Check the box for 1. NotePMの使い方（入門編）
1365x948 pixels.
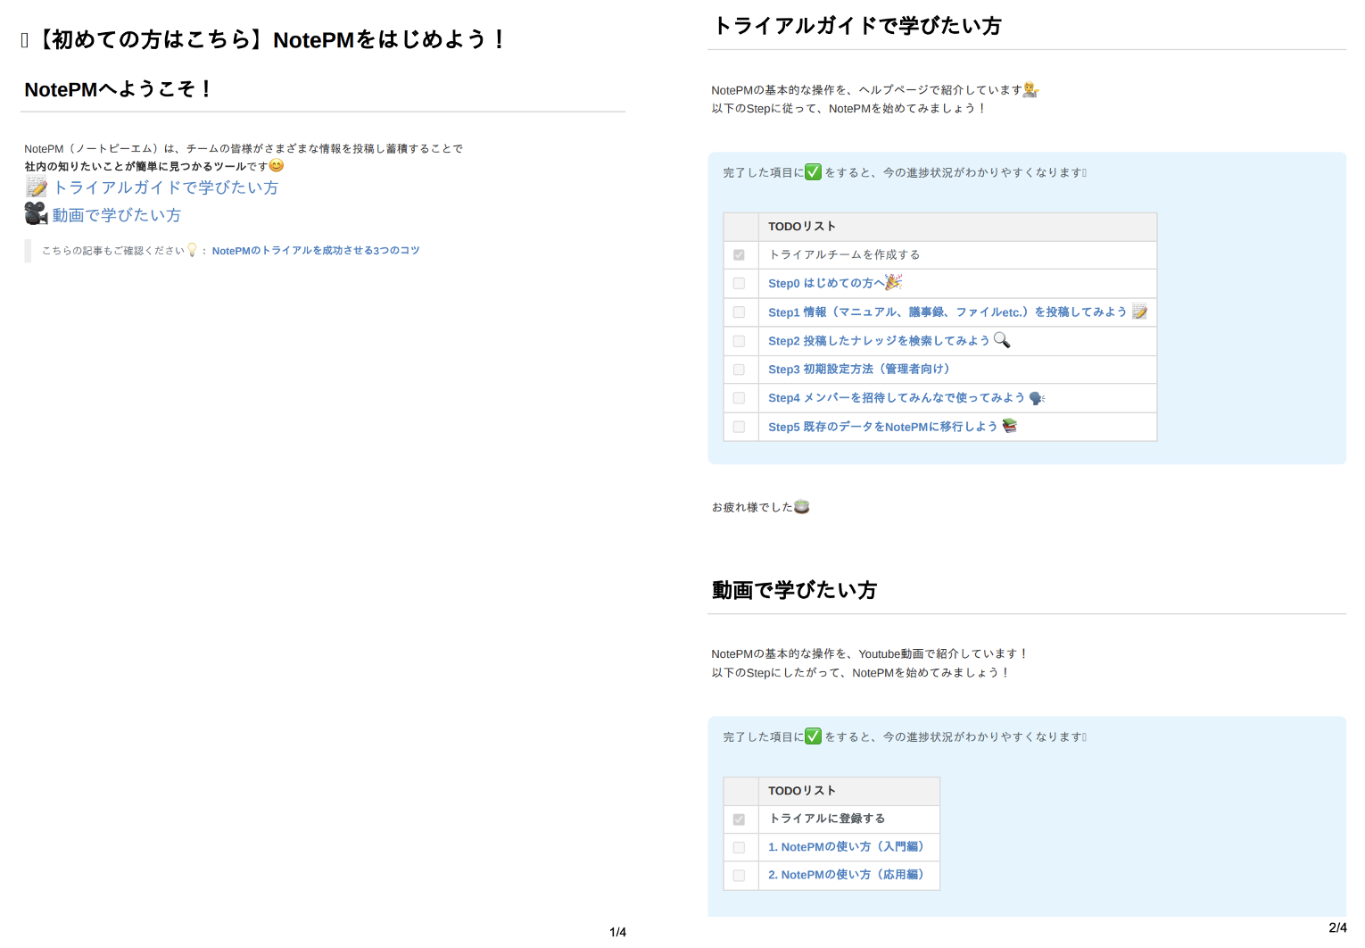739,847
